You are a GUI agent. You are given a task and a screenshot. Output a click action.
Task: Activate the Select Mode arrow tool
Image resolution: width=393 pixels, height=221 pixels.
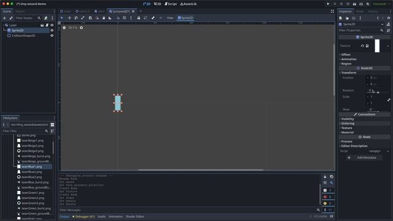tap(62, 18)
